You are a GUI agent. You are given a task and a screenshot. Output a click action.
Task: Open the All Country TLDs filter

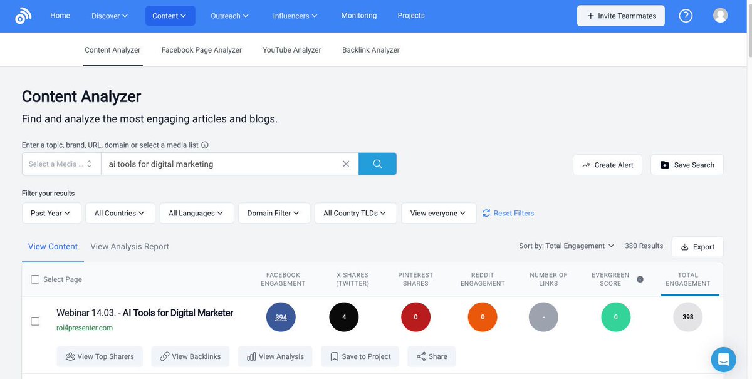point(355,213)
